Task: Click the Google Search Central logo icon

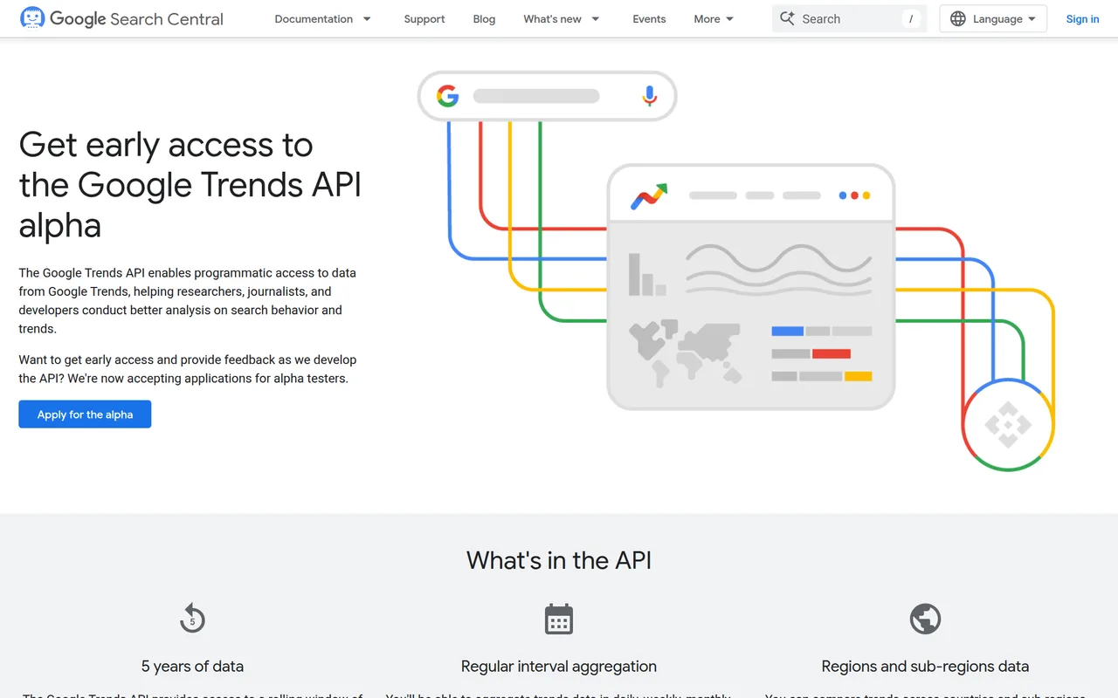Action: point(32,18)
